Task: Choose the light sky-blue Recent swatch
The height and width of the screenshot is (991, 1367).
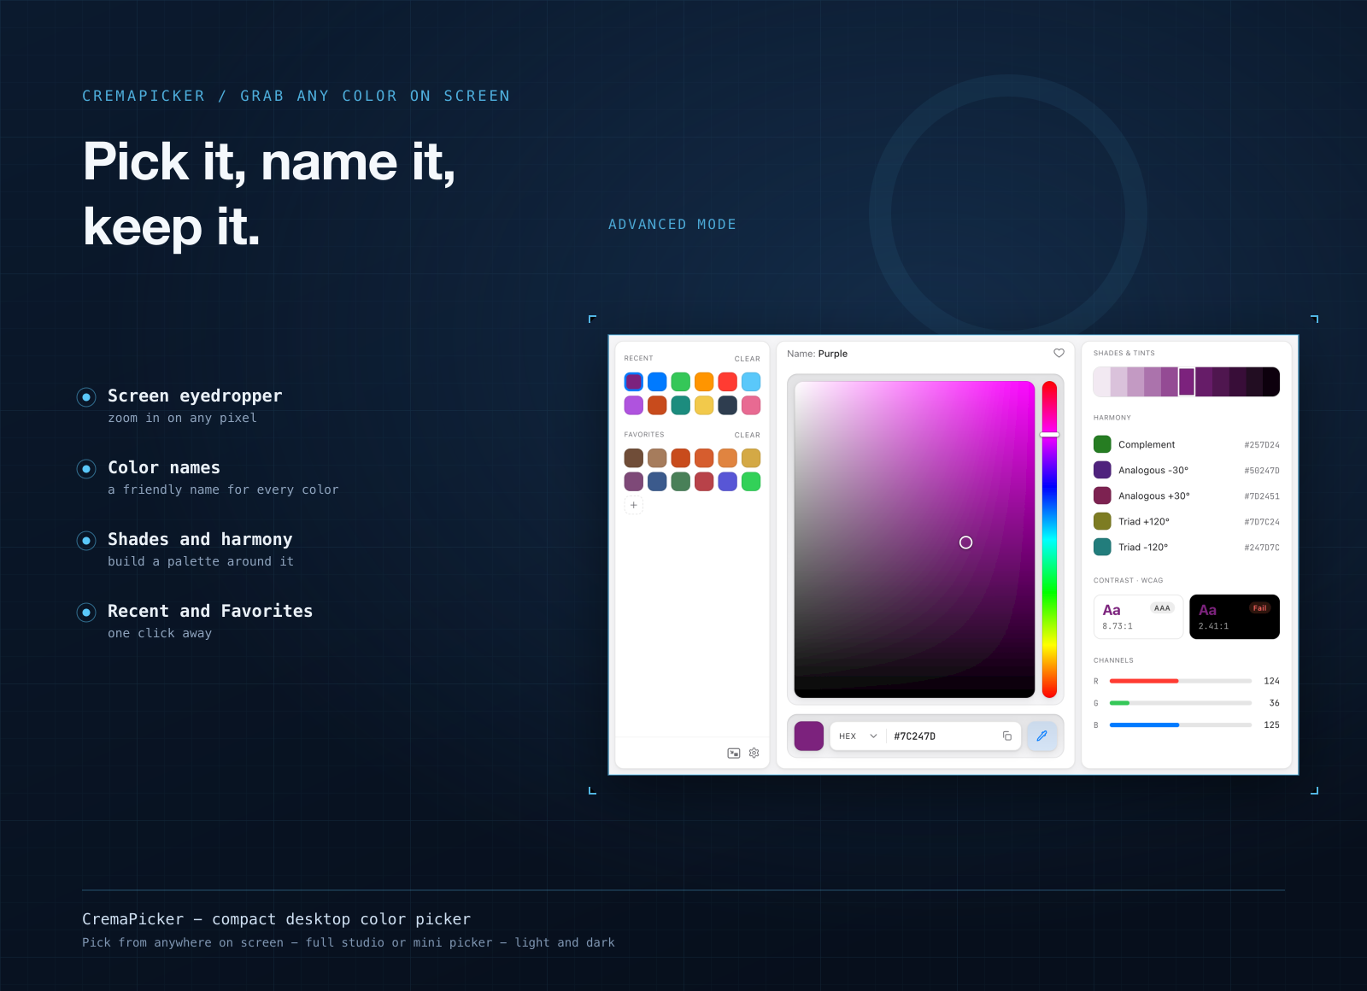Action: pyautogui.click(x=751, y=381)
